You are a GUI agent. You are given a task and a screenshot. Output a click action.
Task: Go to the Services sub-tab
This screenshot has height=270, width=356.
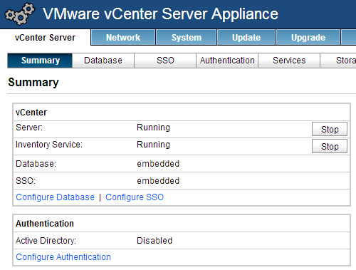click(289, 61)
